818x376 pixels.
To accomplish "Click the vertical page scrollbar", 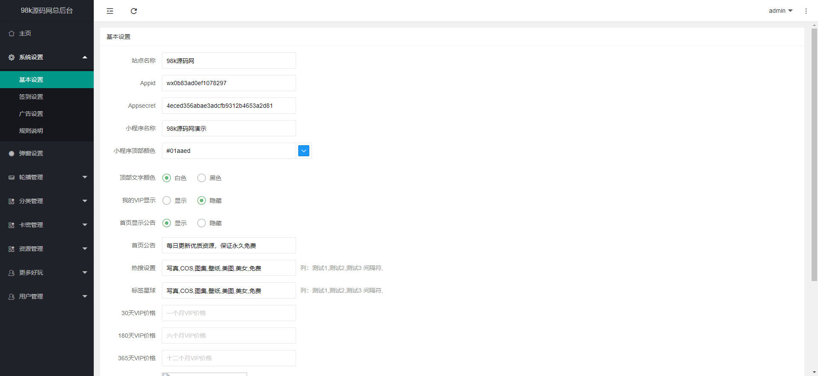I will coord(814,155).
